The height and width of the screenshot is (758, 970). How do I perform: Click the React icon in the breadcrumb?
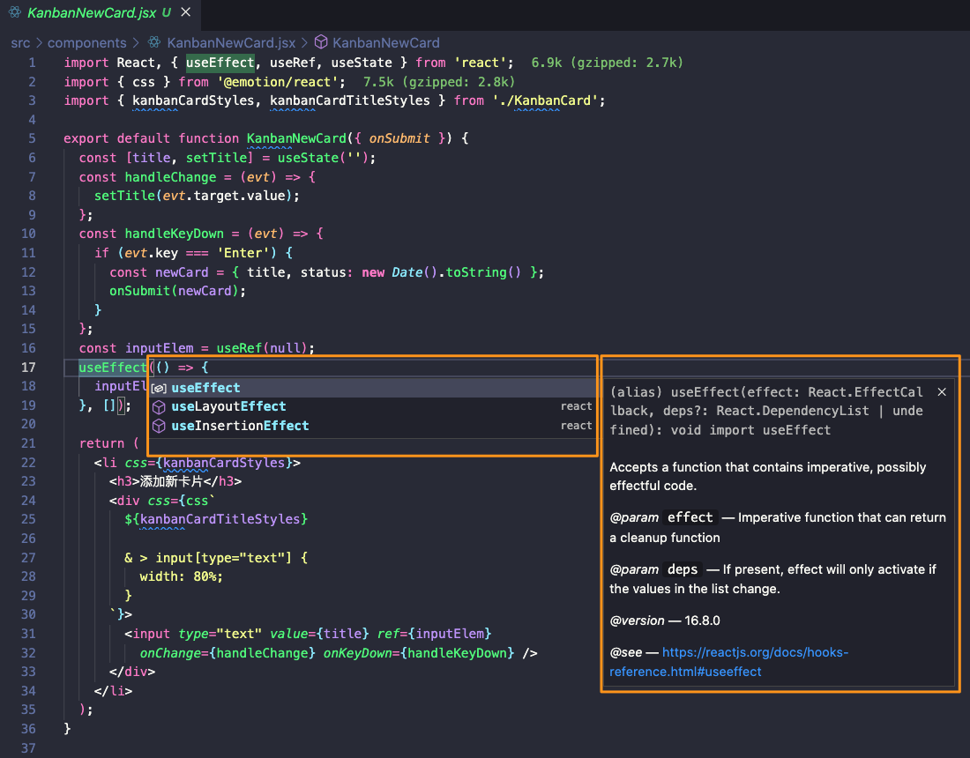[154, 42]
